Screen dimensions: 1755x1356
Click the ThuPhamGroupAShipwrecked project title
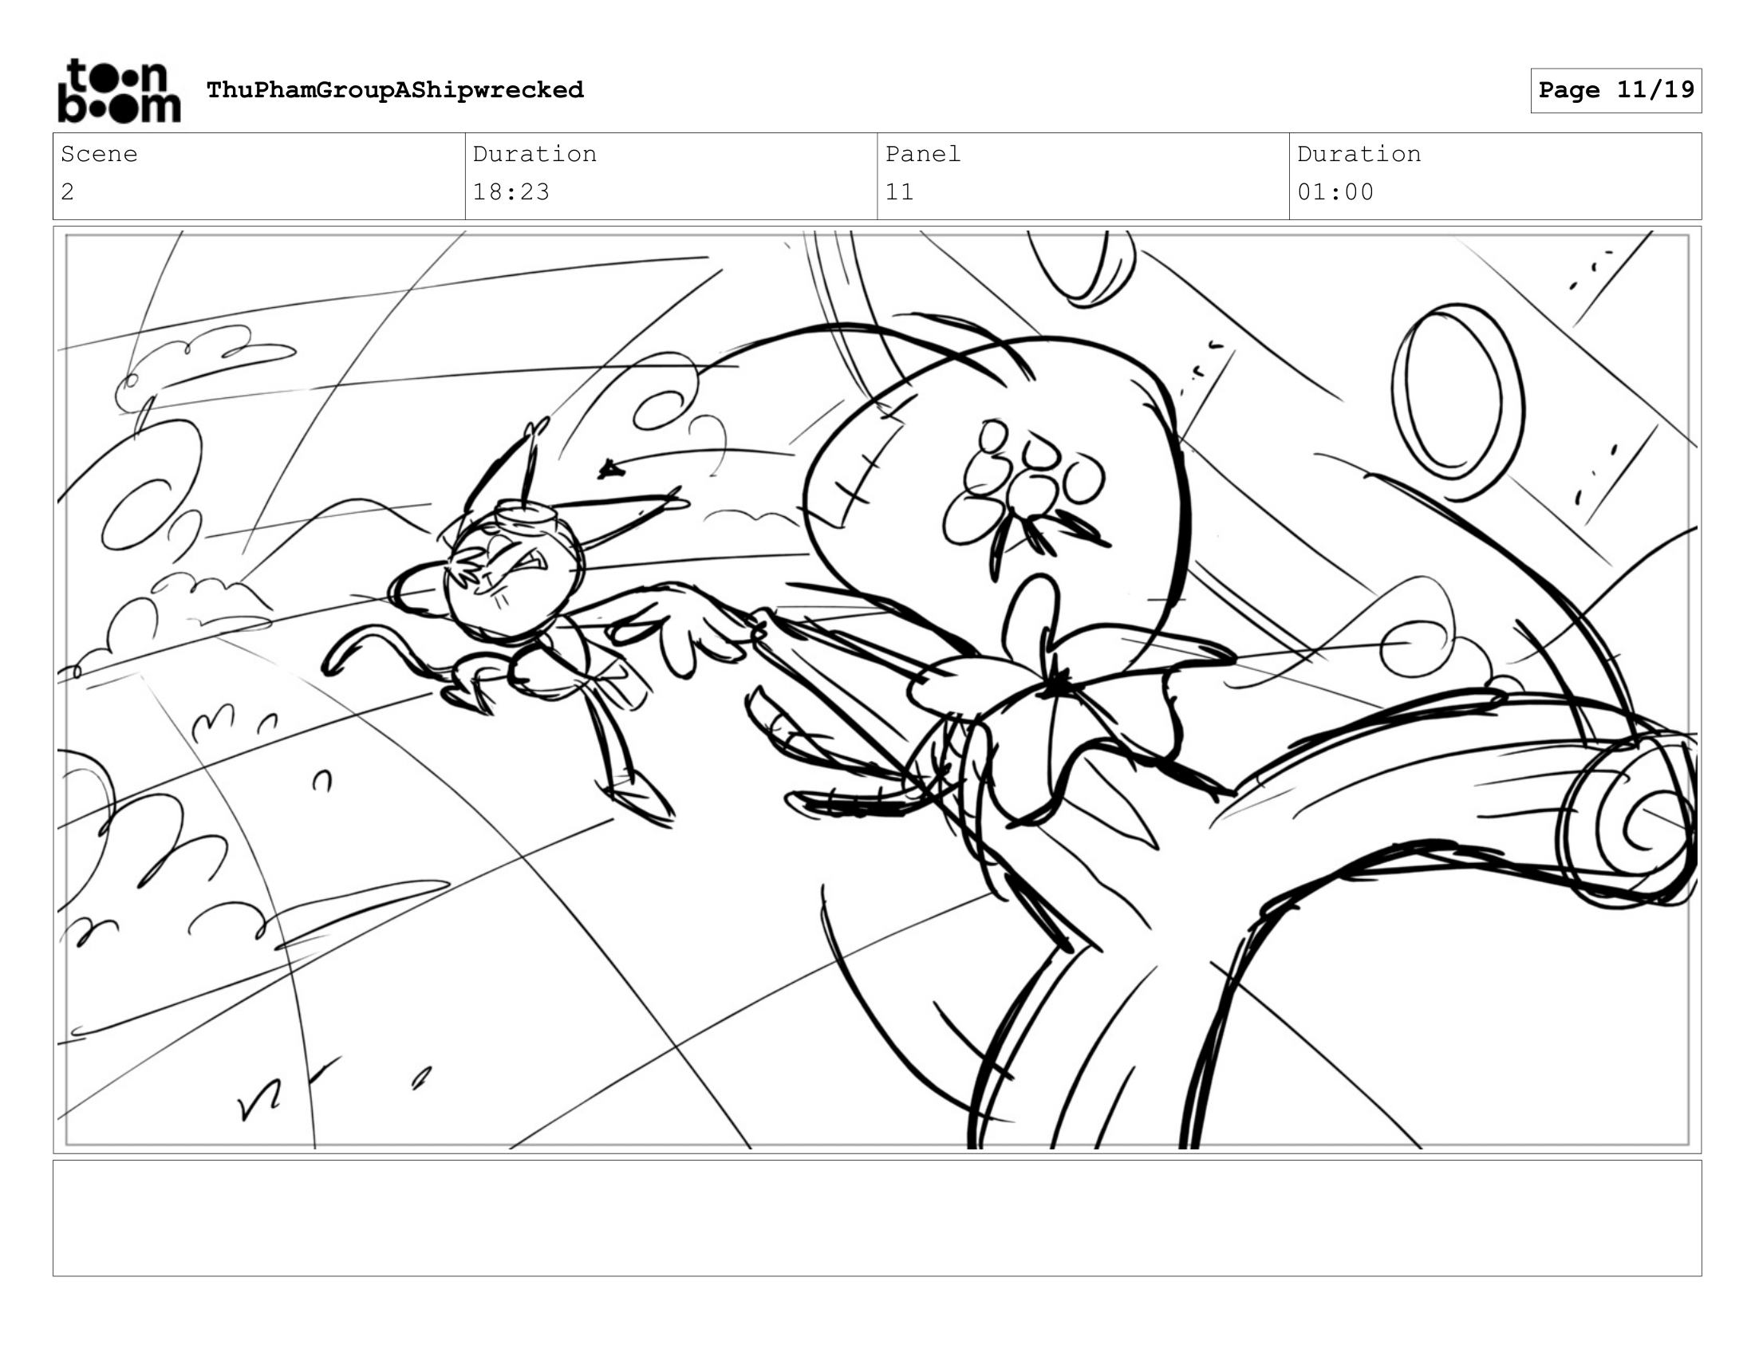click(395, 89)
